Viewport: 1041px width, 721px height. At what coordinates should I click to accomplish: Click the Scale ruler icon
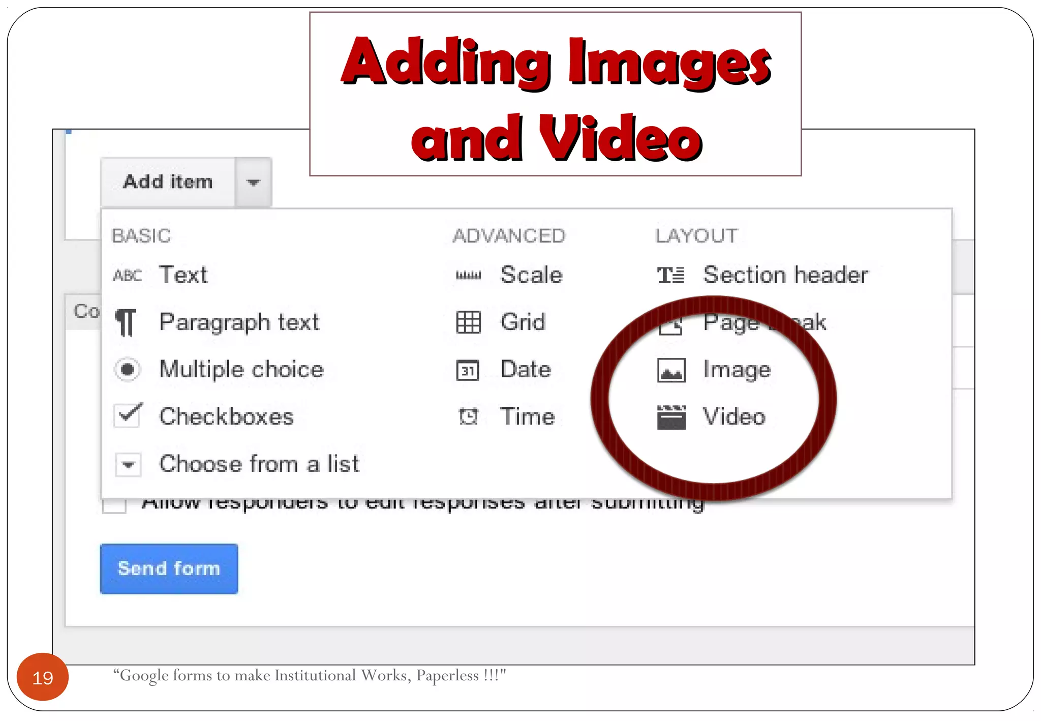click(468, 276)
